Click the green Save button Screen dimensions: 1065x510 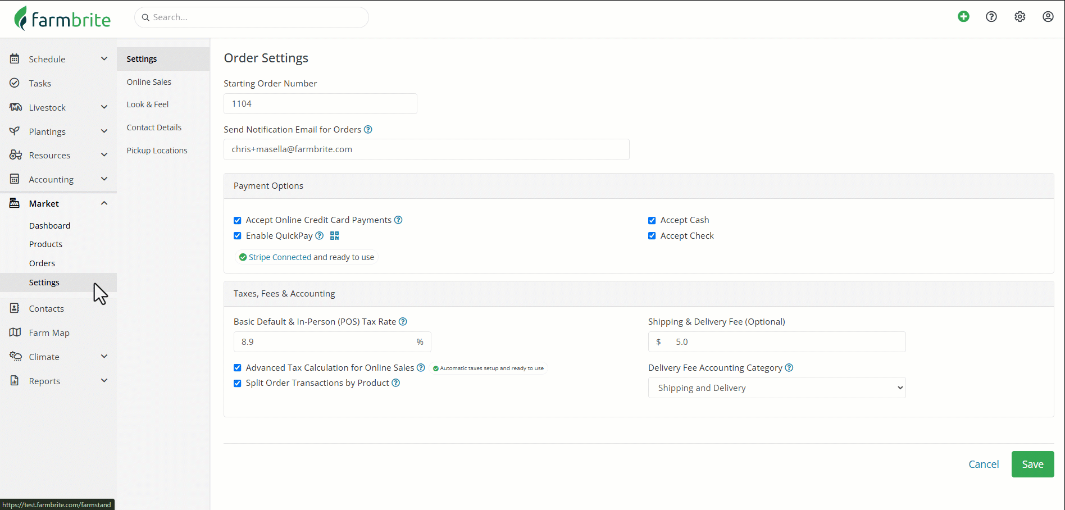click(x=1032, y=465)
